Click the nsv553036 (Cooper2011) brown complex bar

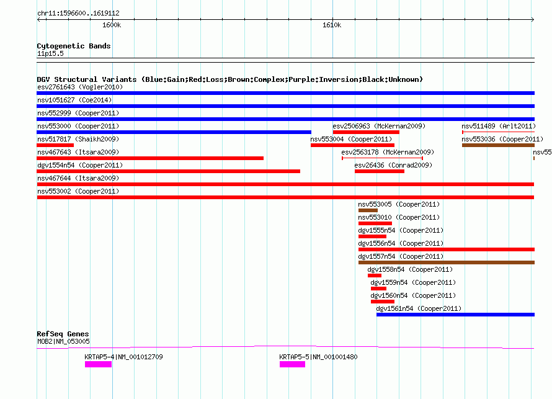point(498,145)
